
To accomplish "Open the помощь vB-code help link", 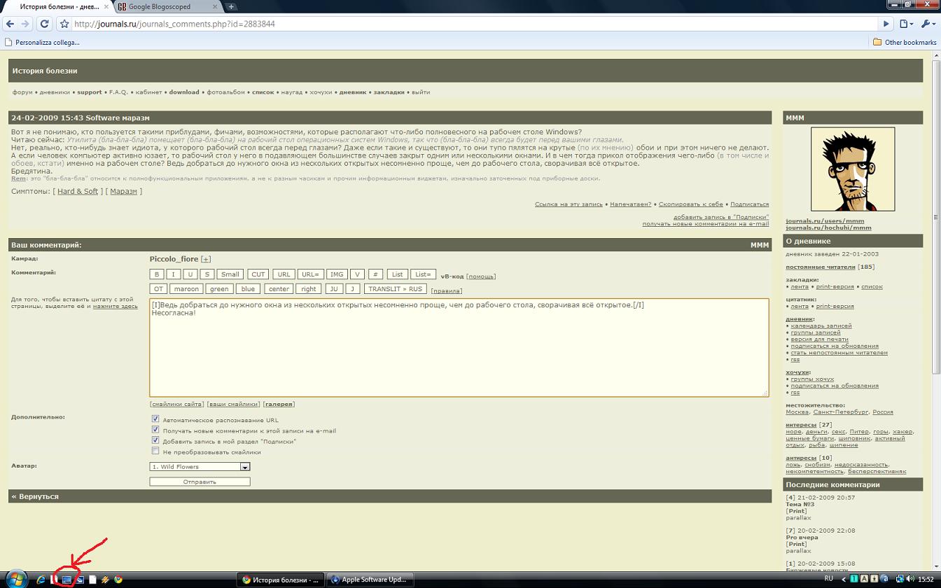I will pos(482,276).
